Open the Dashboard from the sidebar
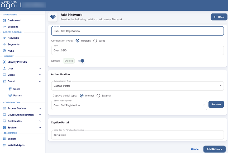 pyautogui.click(x=4, y=20)
